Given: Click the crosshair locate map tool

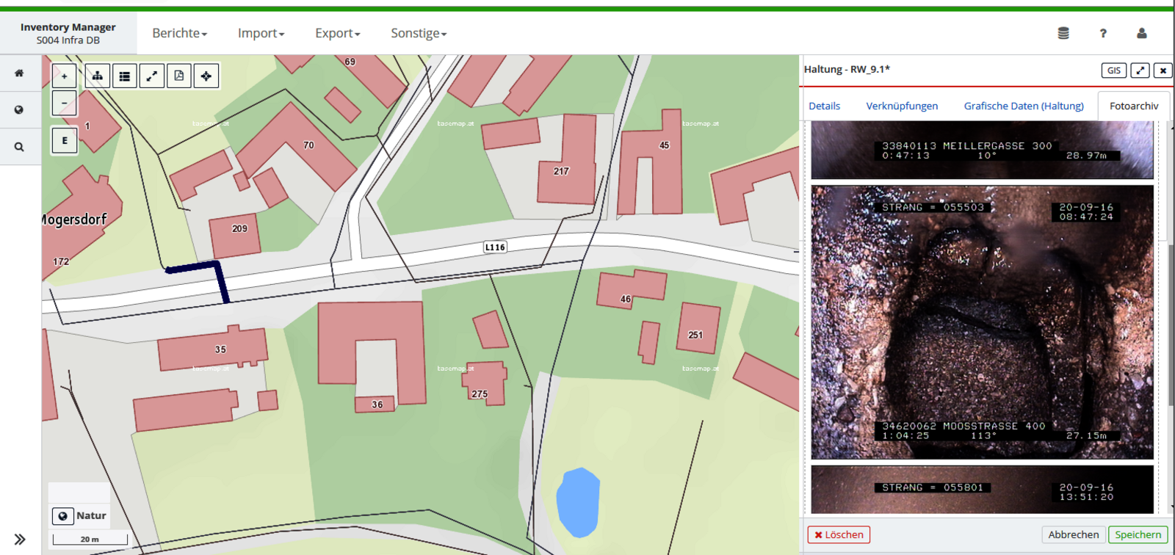Looking at the screenshot, I should (206, 76).
